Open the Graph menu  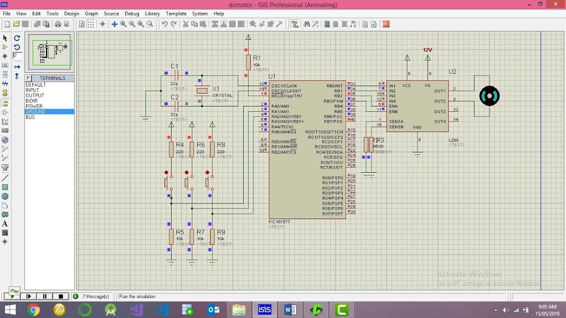point(92,14)
